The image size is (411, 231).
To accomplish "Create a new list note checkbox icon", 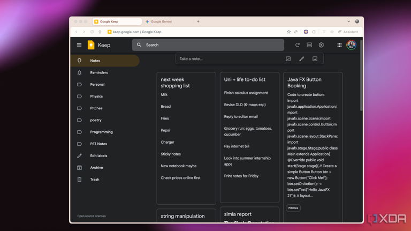I will (288, 59).
